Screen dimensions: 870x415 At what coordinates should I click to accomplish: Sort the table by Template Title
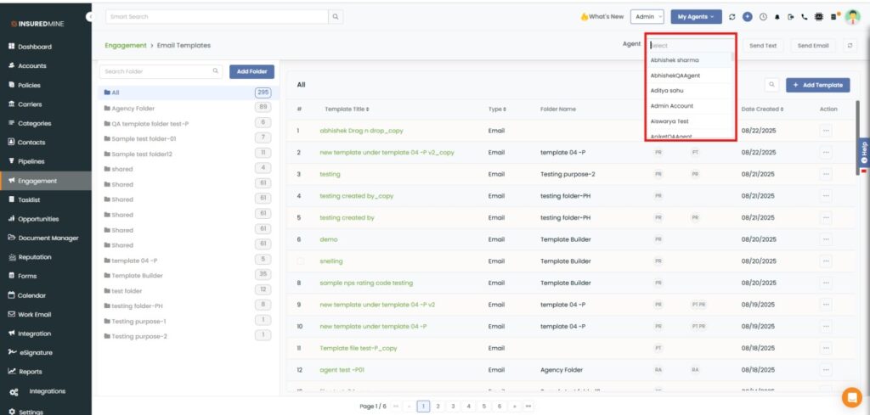click(347, 109)
